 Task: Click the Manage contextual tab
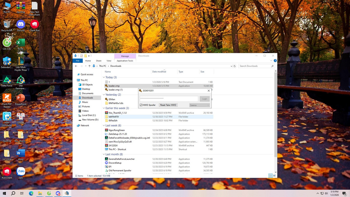[125, 56]
